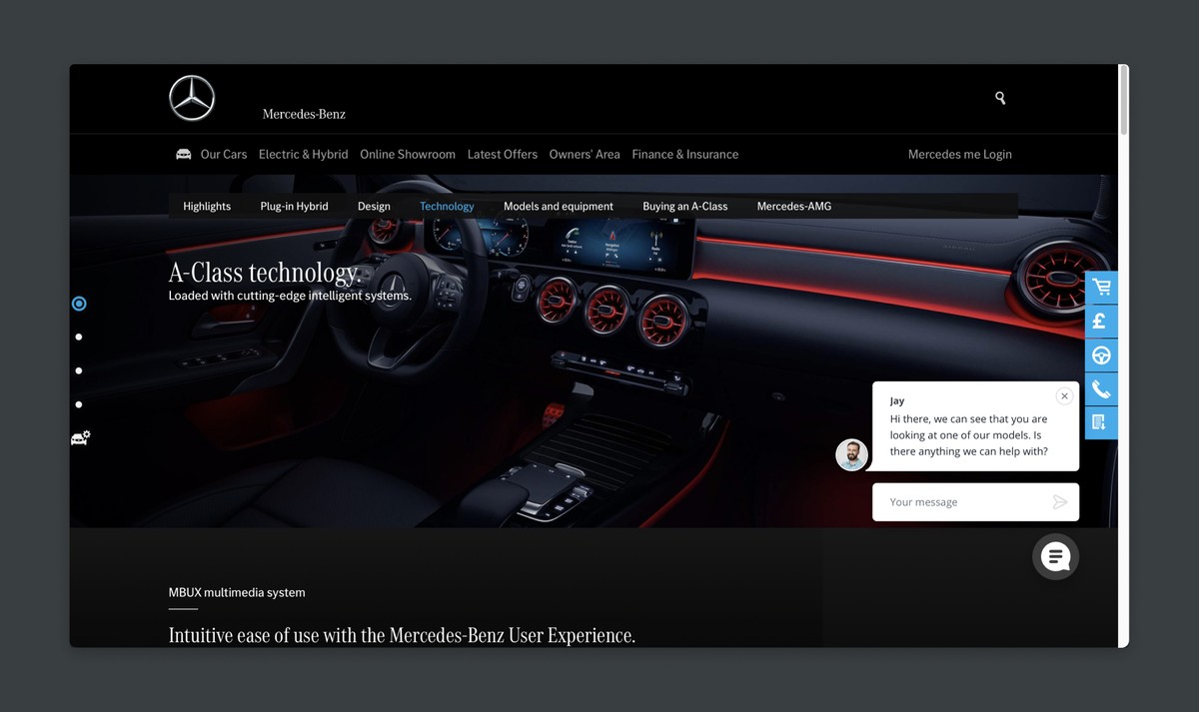Expand the Our Cars menu

coord(223,155)
